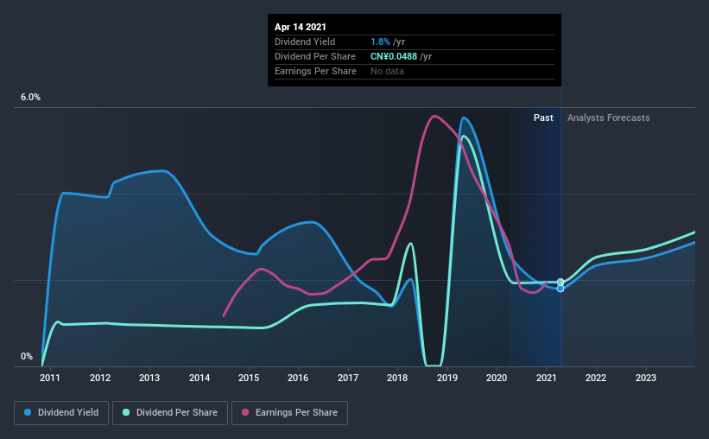Click the 'Past' label on chart

[543, 118]
